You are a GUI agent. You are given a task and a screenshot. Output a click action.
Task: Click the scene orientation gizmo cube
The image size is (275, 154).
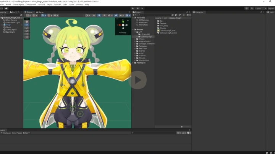(123, 25)
